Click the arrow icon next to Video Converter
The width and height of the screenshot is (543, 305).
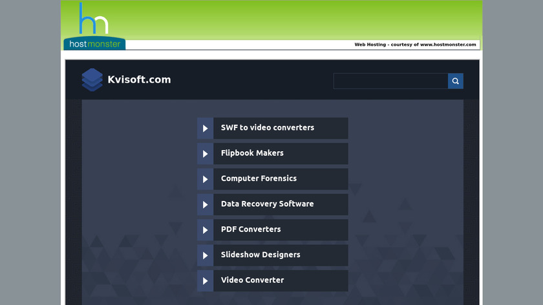(205, 280)
